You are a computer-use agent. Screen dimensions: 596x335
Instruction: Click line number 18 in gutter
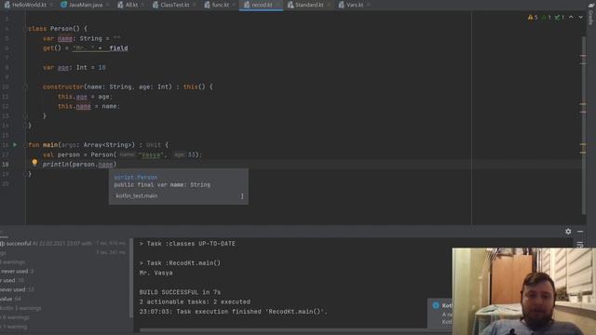point(6,164)
